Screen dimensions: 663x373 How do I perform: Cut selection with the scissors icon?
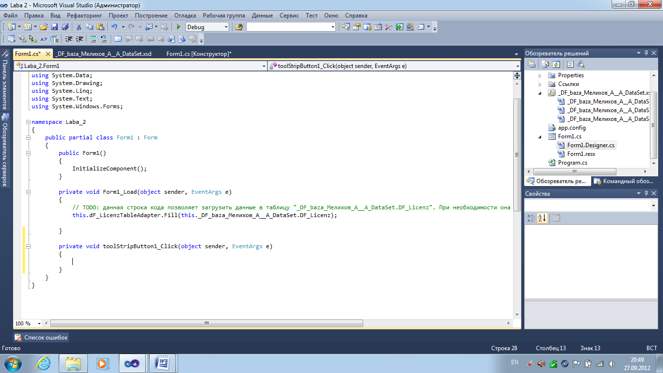[x=80, y=27]
